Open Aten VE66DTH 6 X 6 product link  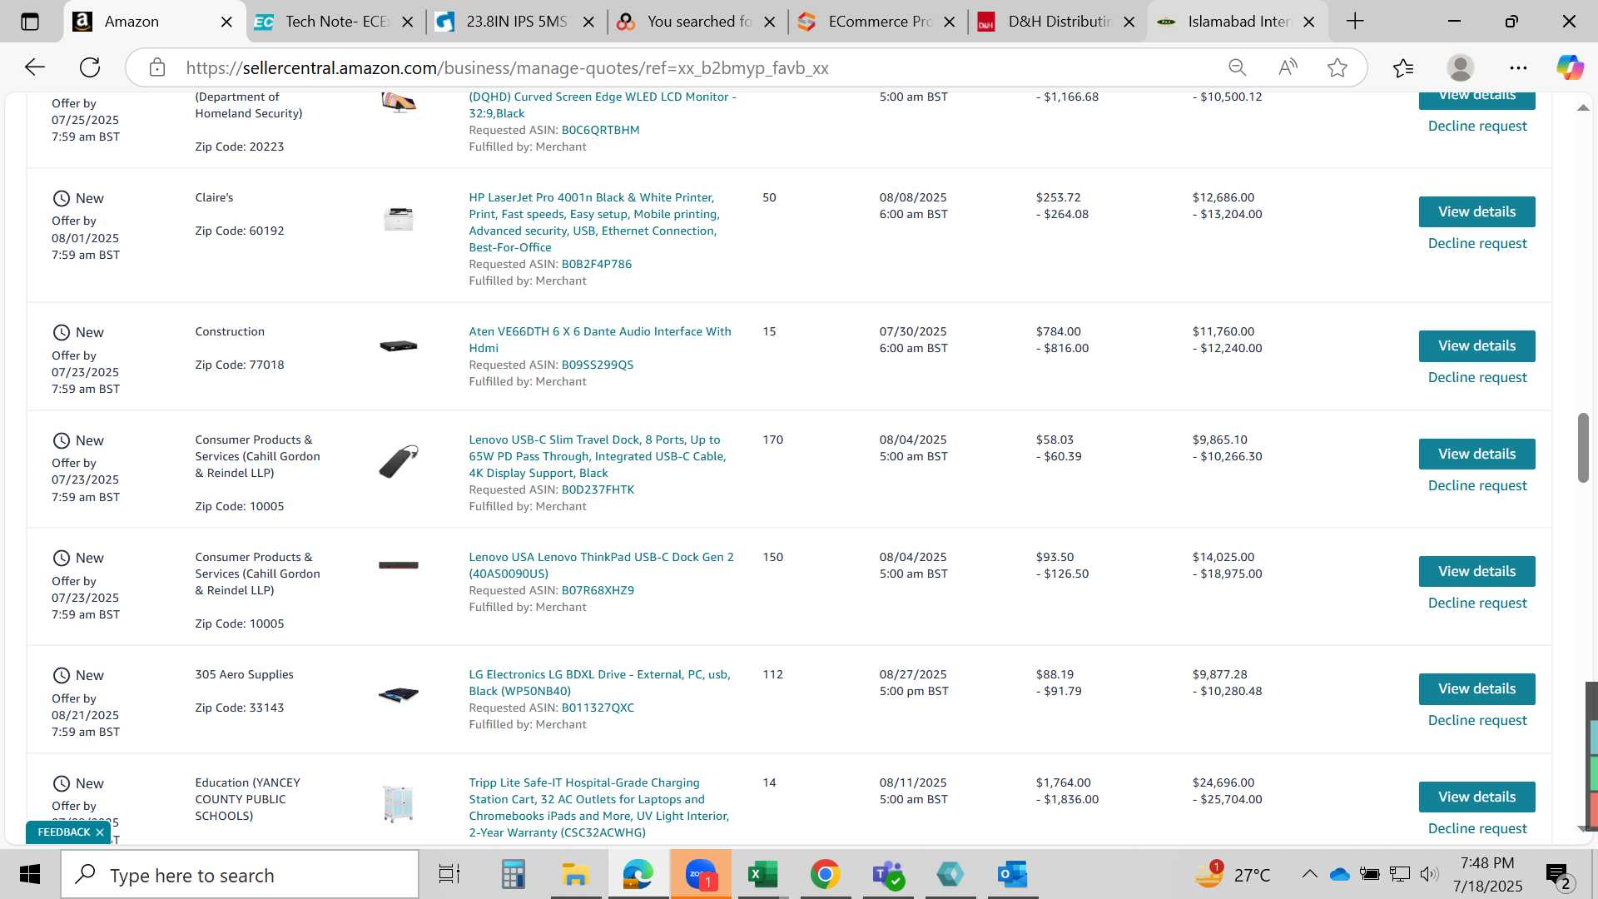[x=600, y=340]
